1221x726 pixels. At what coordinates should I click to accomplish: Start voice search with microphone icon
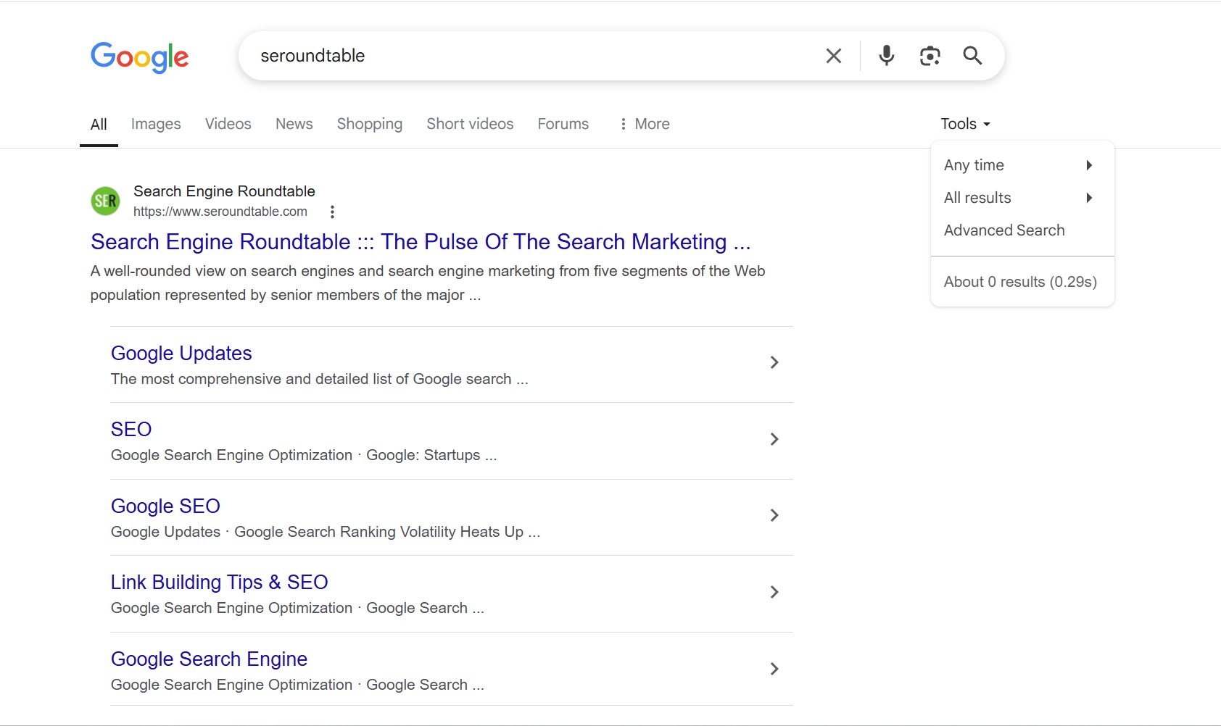pos(886,56)
